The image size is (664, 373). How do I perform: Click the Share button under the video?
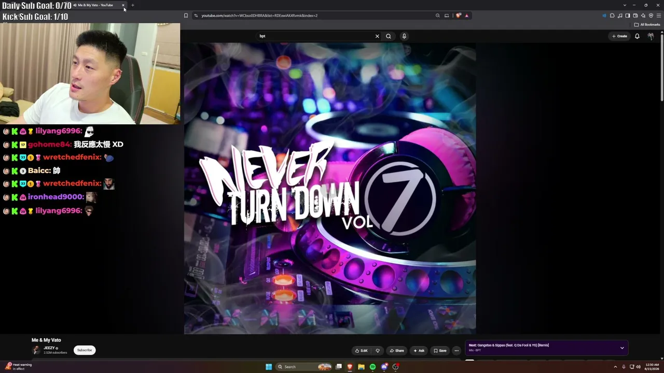click(397, 351)
